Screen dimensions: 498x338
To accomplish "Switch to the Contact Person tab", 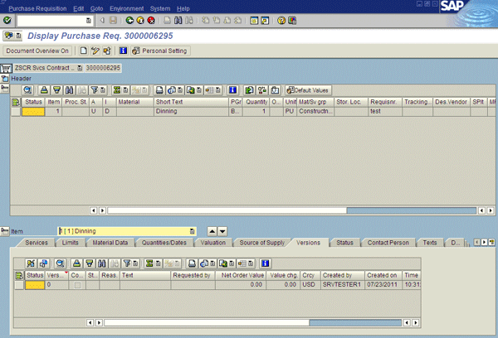I will [x=388, y=243].
